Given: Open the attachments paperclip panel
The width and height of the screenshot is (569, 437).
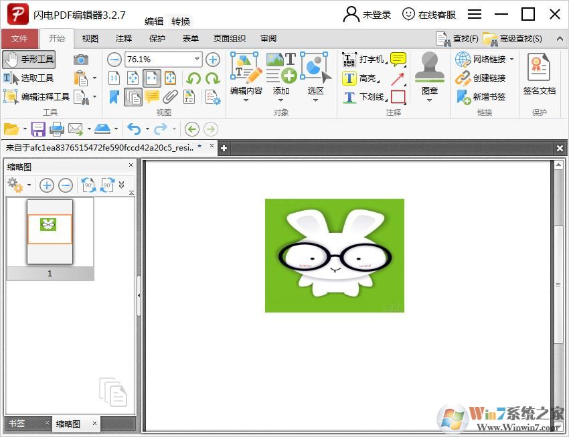Looking at the screenshot, I should (x=171, y=97).
